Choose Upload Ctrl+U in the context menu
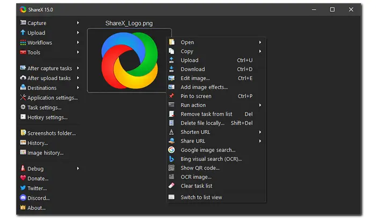 (x=216, y=60)
